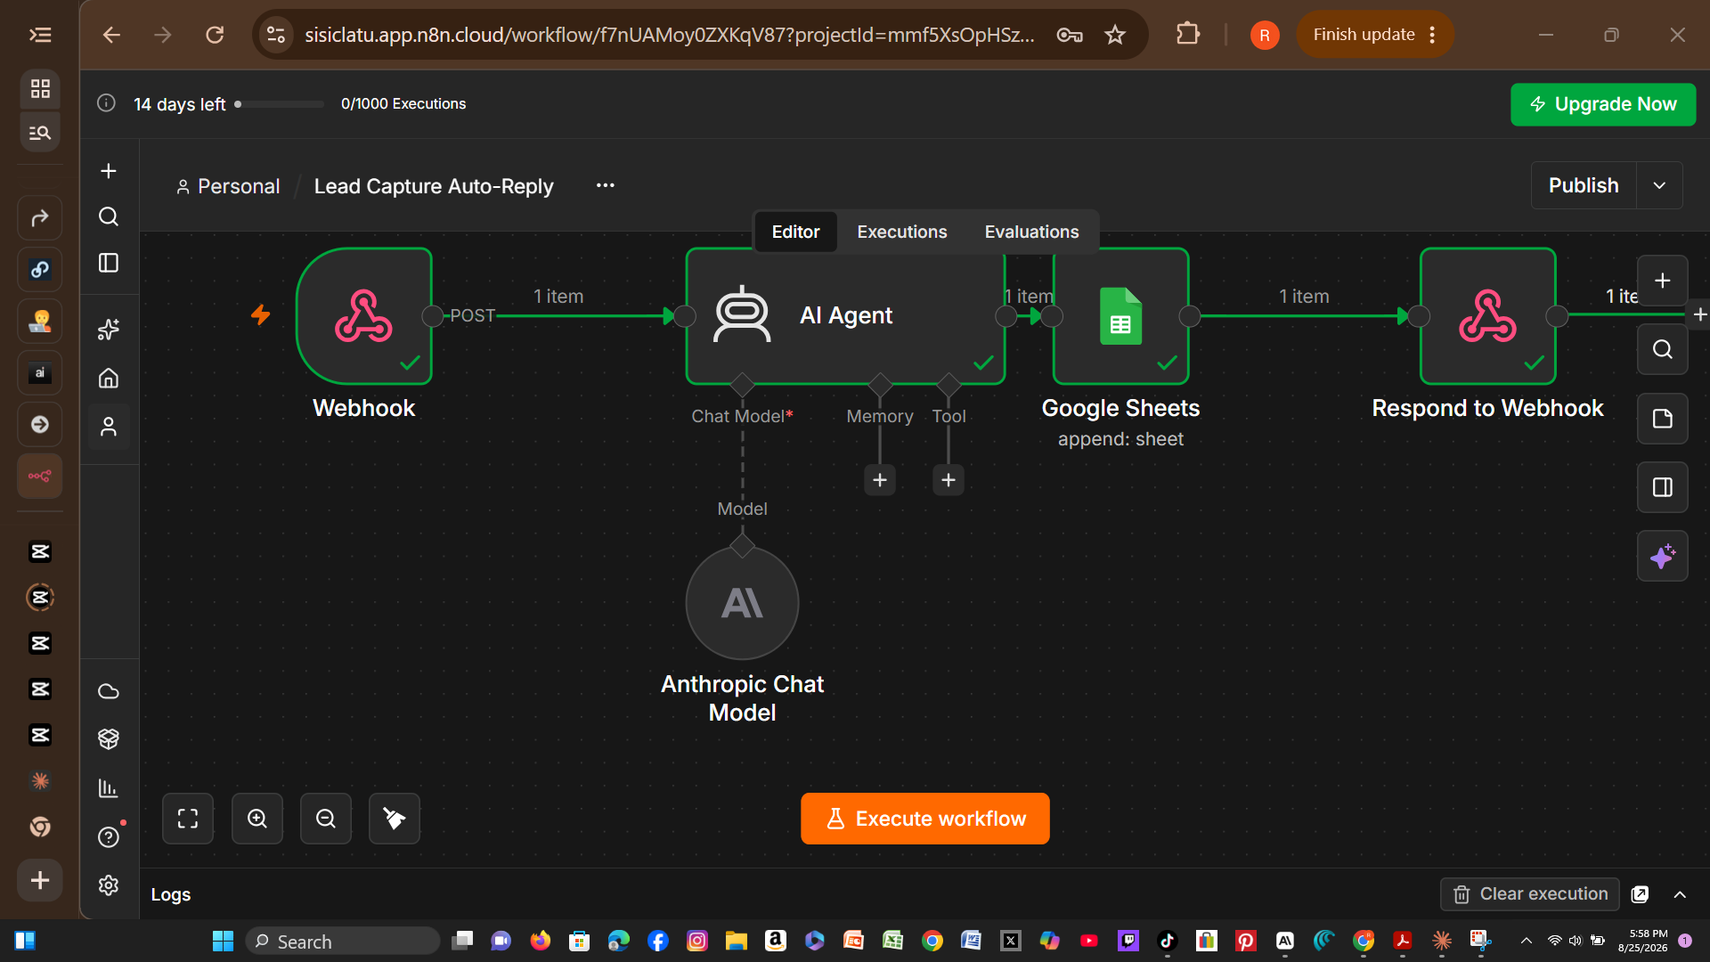Click the Lead Capture Auto-Reply workflow name
This screenshot has height=962, width=1710.
click(434, 186)
